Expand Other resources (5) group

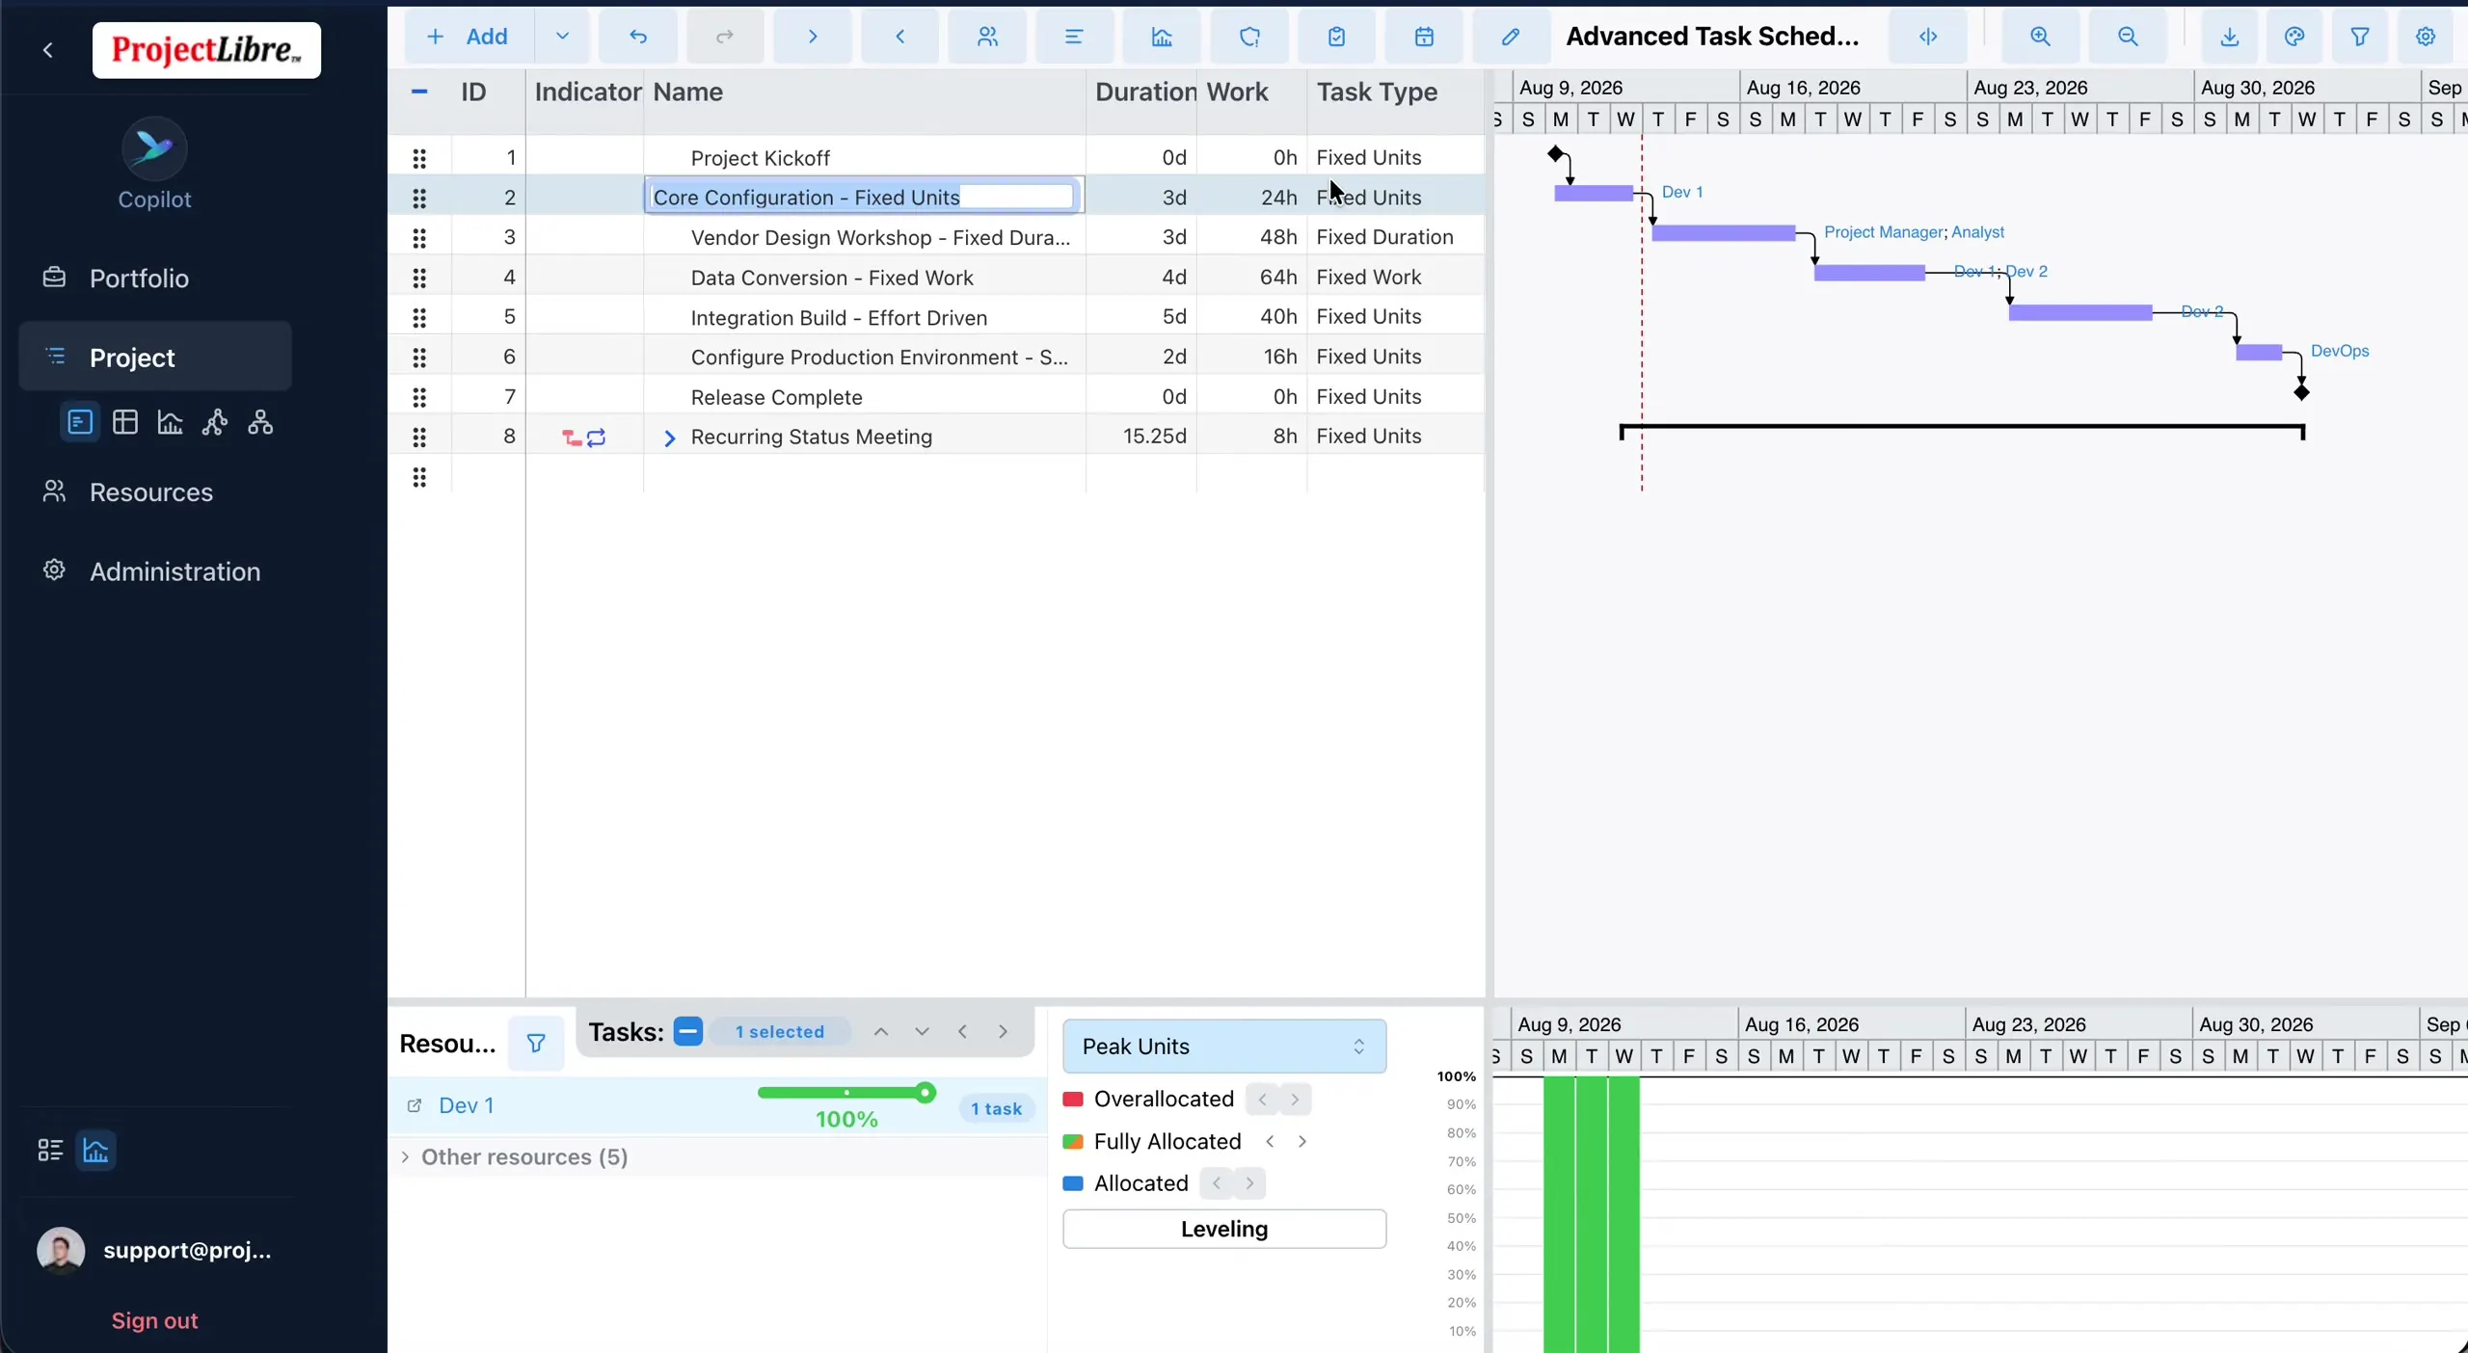405,1156
